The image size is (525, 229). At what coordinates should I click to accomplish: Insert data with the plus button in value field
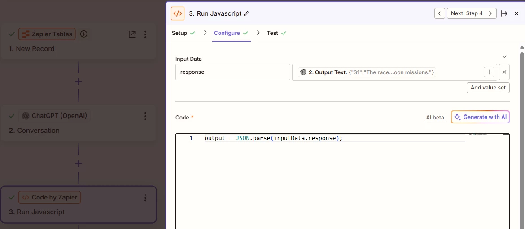489,72
